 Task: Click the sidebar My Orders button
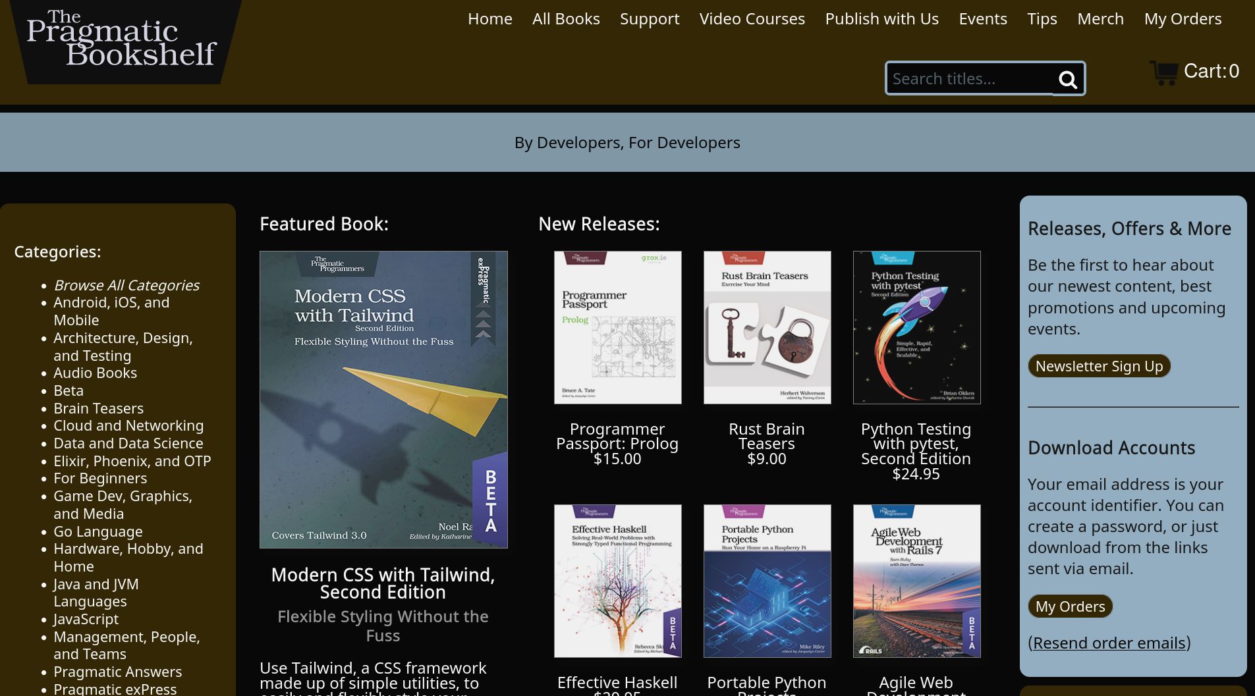tap(1070, 606)
